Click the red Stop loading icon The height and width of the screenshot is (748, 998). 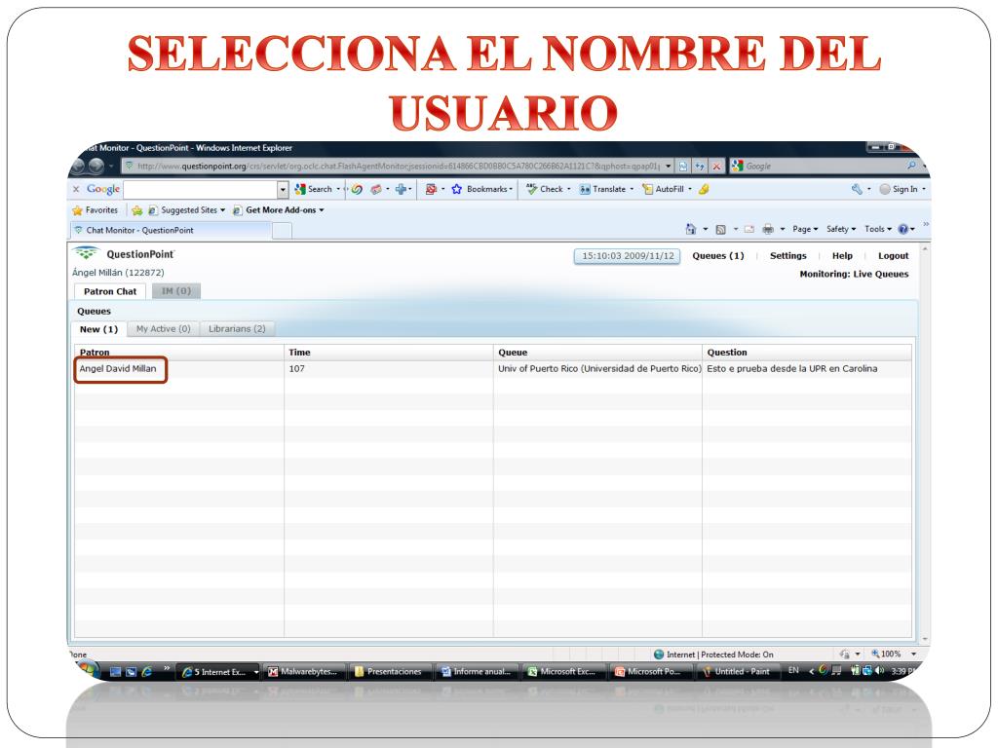click(716, 166)
